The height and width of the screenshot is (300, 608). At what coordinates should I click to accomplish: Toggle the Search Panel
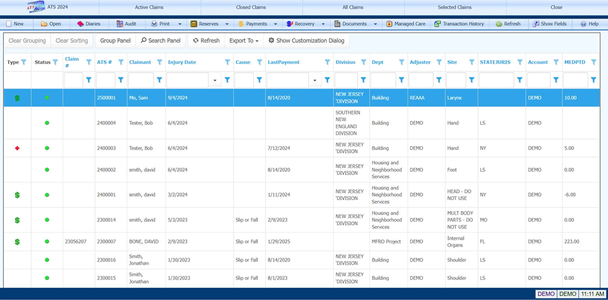click(161, 41)
